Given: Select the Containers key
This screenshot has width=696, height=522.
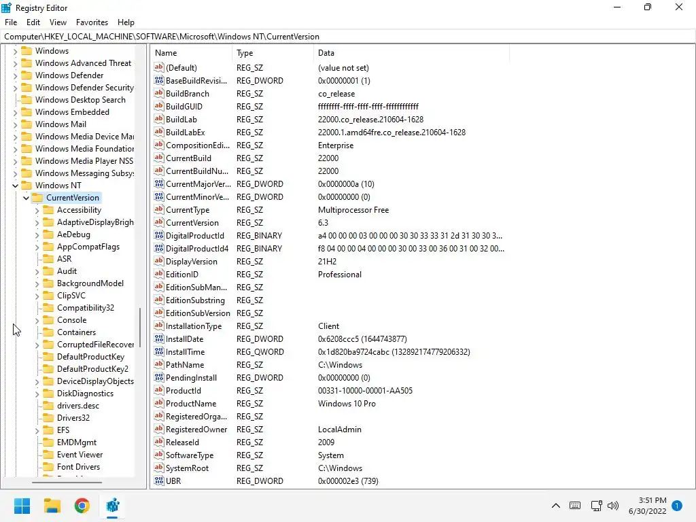Looking at the screenshot, I should 76,332.
